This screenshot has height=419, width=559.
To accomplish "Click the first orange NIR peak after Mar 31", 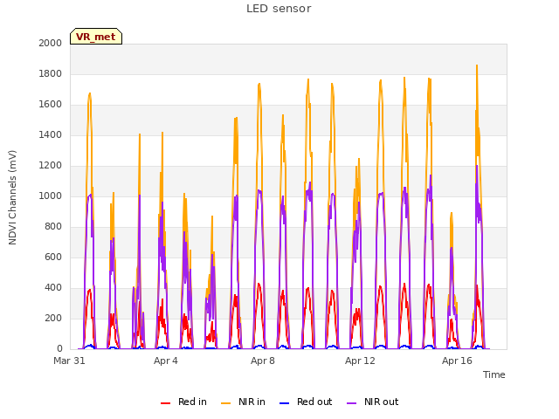I will 89,94.
